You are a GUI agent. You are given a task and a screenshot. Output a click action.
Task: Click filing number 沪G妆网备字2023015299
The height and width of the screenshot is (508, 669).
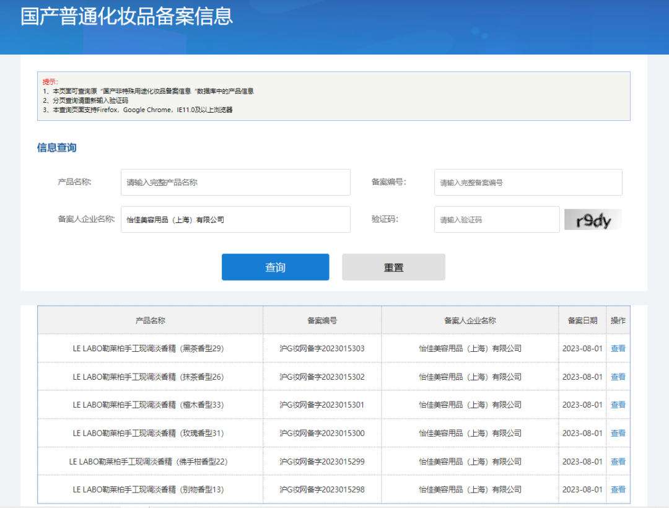(x=322, y=462)
